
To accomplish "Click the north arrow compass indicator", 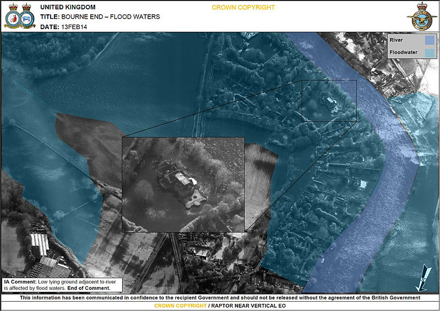I will click(x=424, y=276).
